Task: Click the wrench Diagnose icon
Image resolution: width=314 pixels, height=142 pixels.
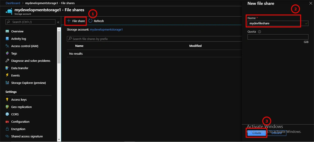Action: pos(7,61)
